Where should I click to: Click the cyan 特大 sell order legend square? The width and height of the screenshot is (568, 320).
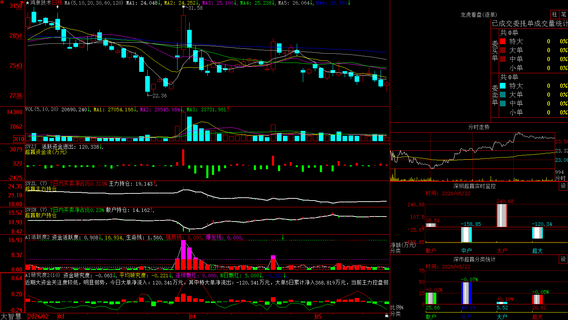pos(503,86)
